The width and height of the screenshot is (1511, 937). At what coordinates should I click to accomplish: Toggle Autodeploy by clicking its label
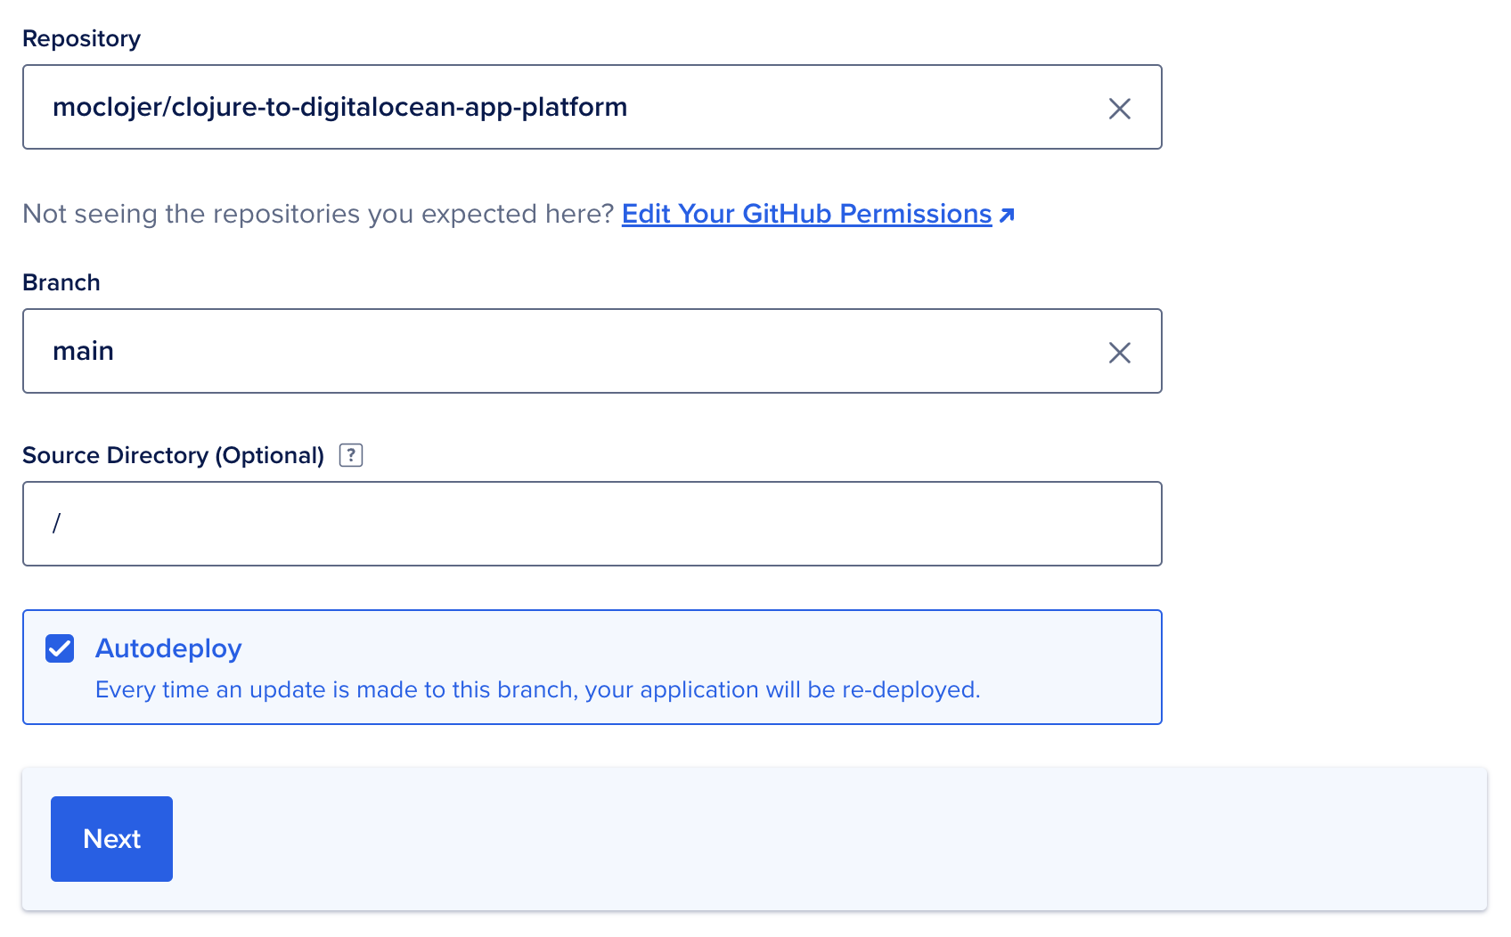coord(168,648)
